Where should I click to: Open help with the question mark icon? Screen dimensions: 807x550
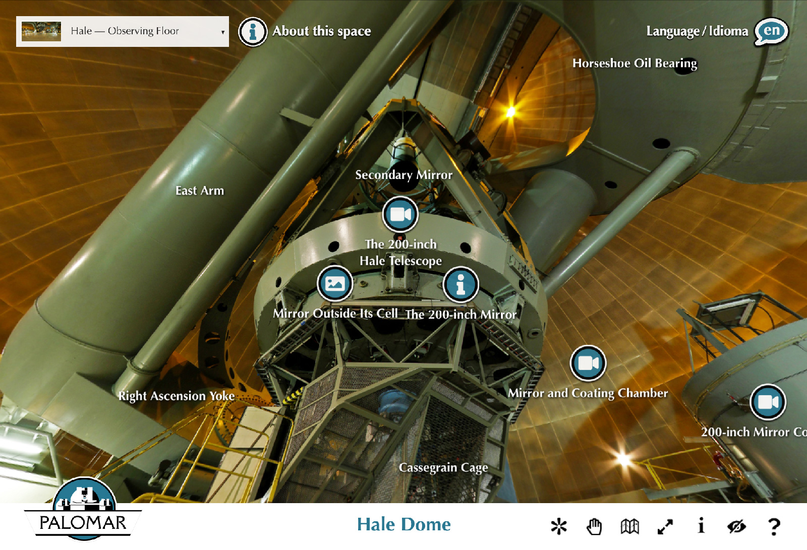click(774, 526)
